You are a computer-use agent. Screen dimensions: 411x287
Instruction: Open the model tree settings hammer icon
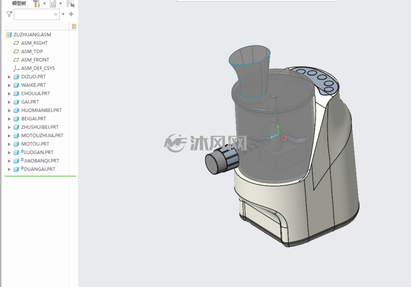pyautogui.click(x=36, y=4)
